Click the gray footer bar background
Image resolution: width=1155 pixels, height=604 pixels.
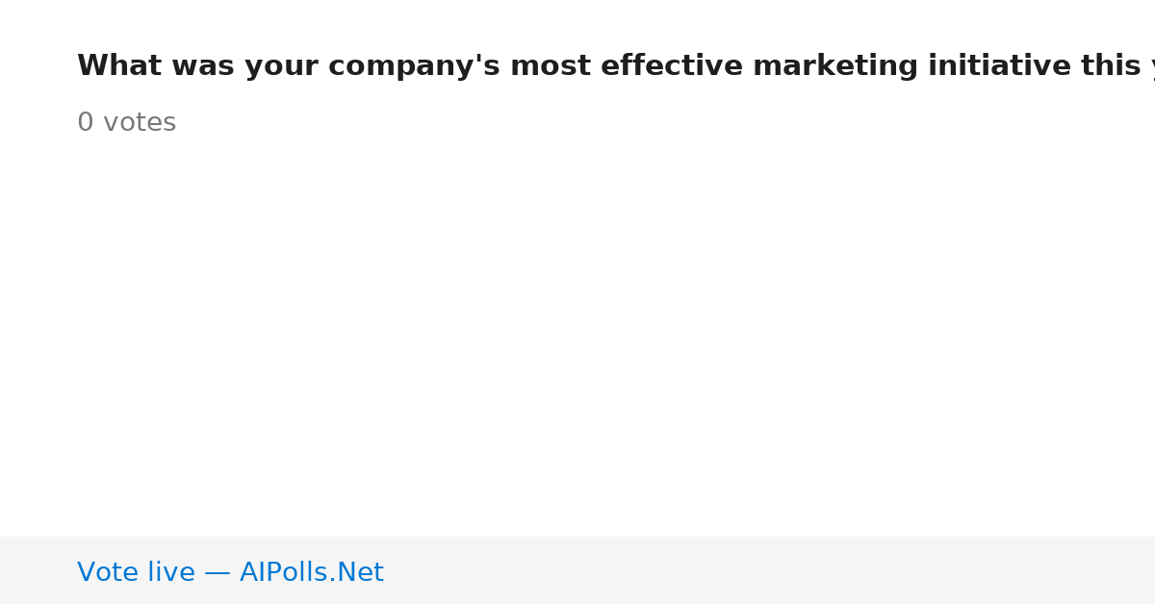(x=770, y=570)
